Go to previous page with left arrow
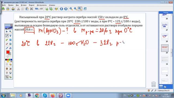The height and width of the screenshot is (98, 174). (61, 9)
